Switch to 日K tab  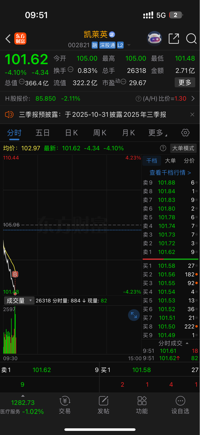click(x=72, y=133)
